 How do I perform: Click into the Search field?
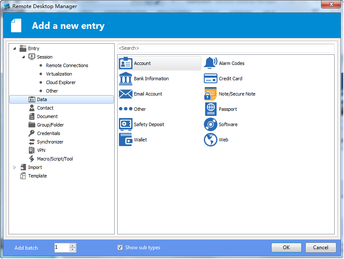225,48
